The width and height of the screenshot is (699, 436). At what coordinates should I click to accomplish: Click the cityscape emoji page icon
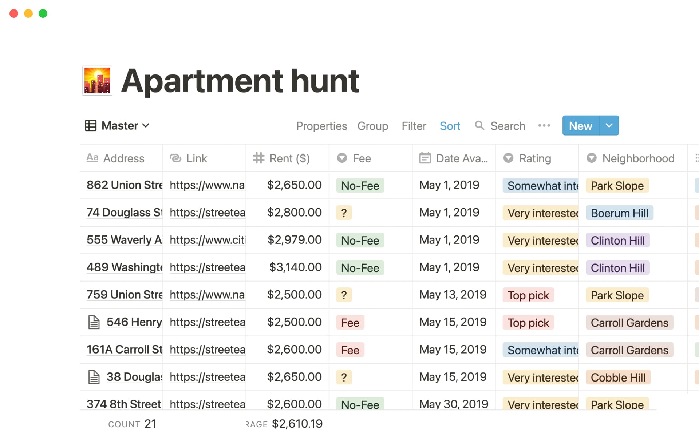point(97,81)
